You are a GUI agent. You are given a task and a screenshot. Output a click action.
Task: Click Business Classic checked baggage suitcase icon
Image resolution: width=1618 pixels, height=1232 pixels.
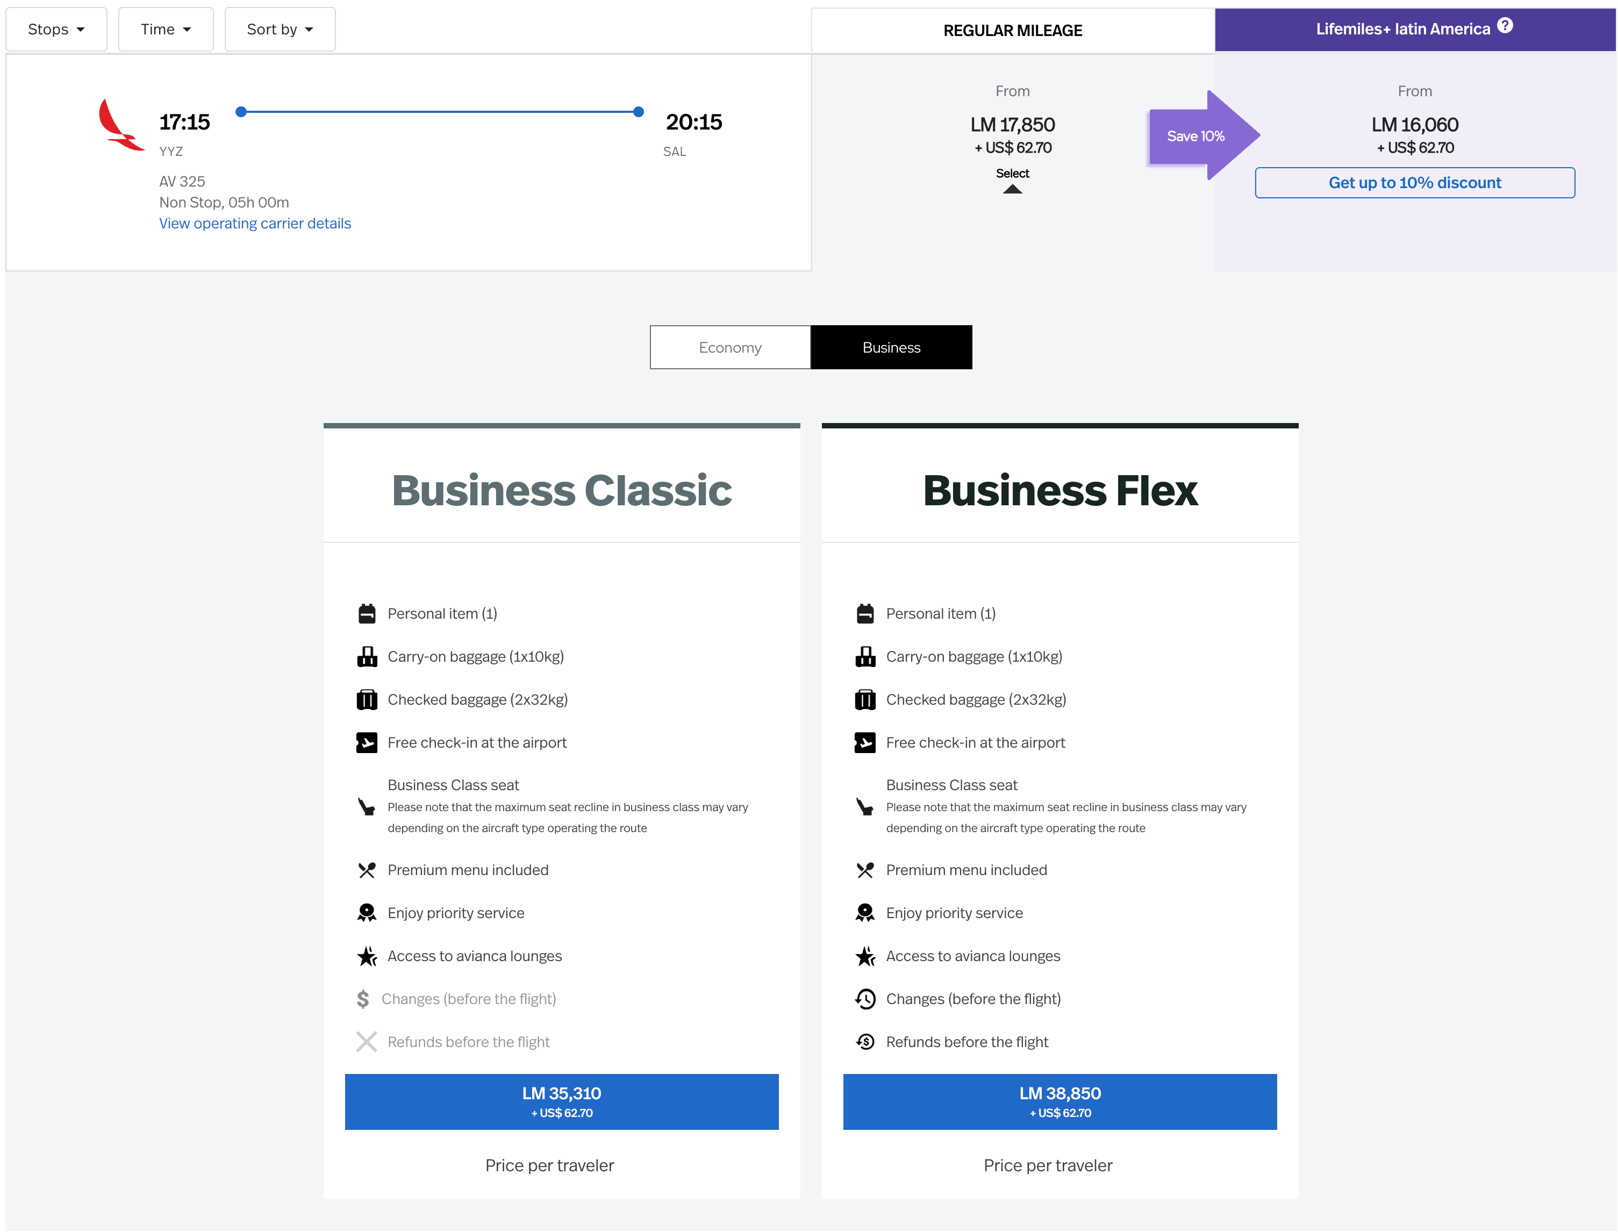367,700
